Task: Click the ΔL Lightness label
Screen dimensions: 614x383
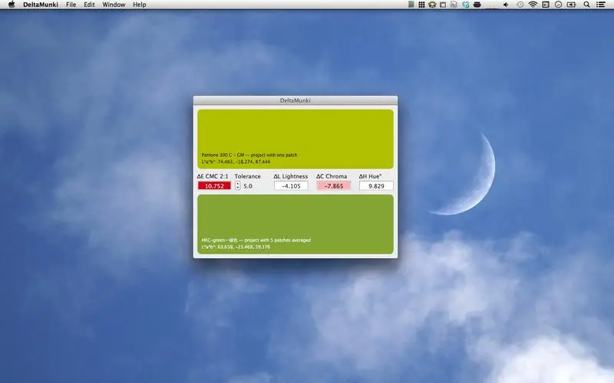Action: pyautogui.click(x=291, y=176)
